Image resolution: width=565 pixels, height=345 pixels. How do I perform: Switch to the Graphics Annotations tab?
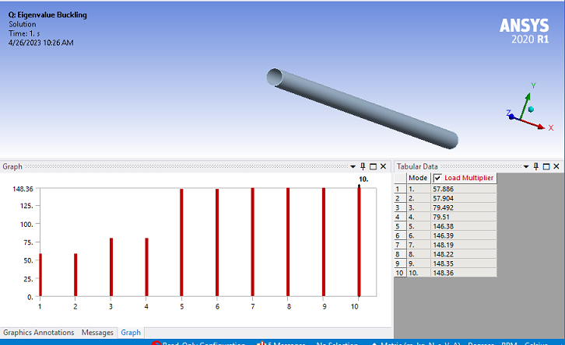pos(39,333)
